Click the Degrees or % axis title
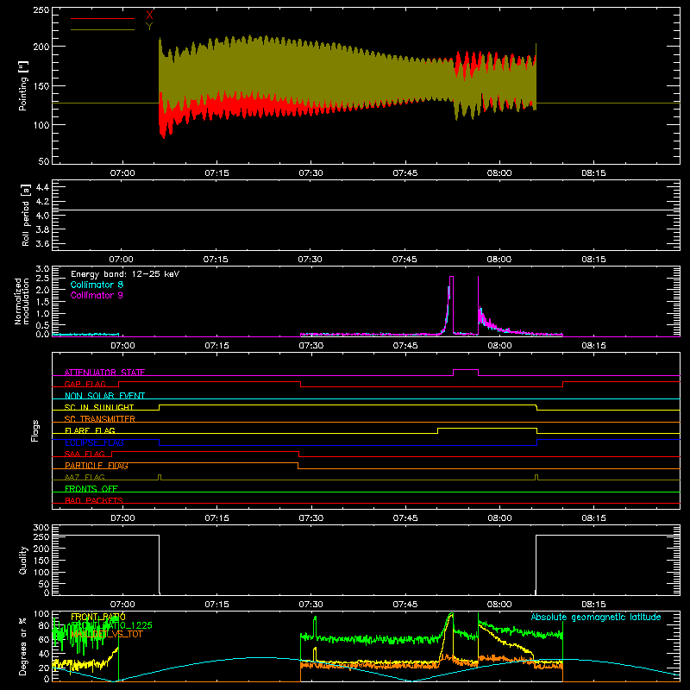Viewport: 690px width, 690px height. click(23, 646)
